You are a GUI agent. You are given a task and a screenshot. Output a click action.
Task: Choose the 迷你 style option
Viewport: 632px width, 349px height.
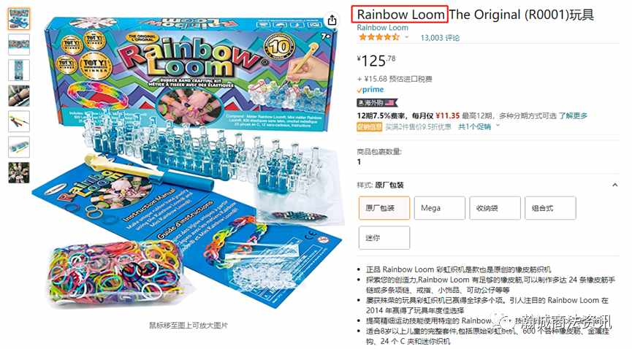tap(384, 238)
